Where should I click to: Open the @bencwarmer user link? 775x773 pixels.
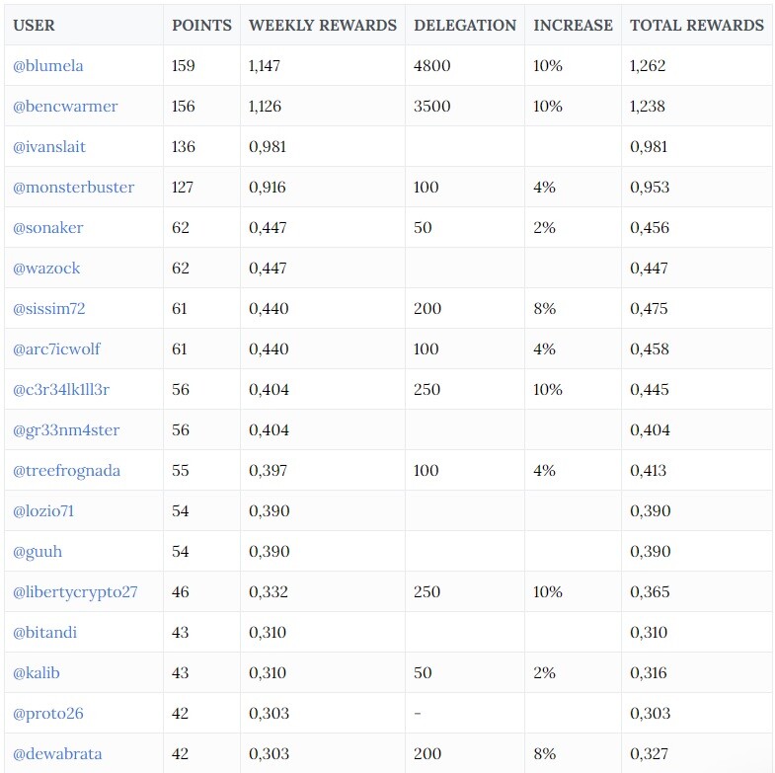(65, 107)
